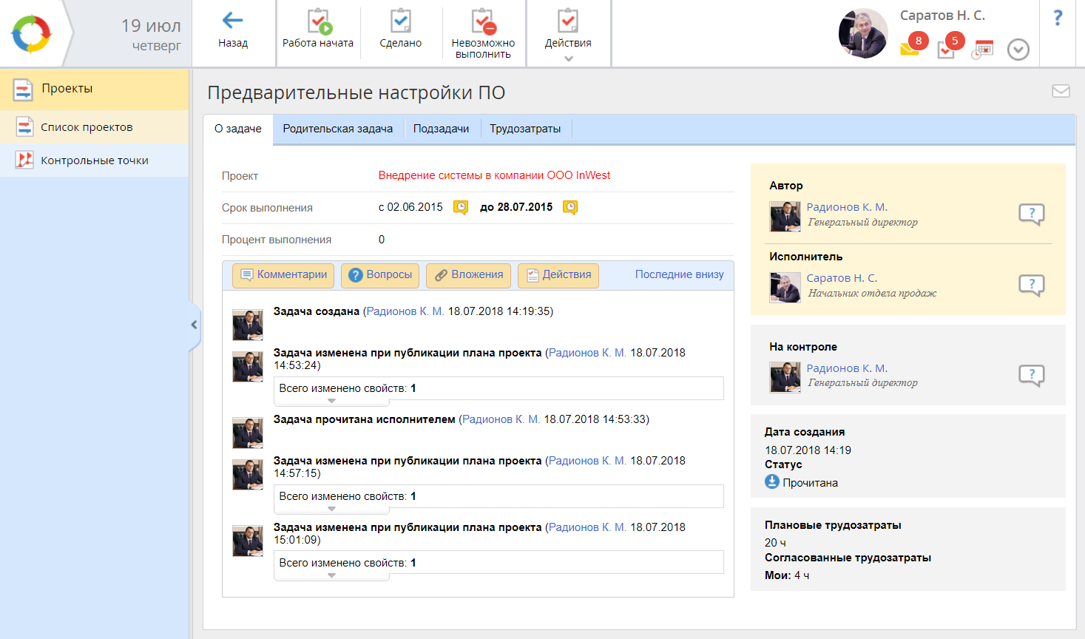Open start date calendar picker for 02.06.2015
The image size is (1085, 639).
pos(461,208)
